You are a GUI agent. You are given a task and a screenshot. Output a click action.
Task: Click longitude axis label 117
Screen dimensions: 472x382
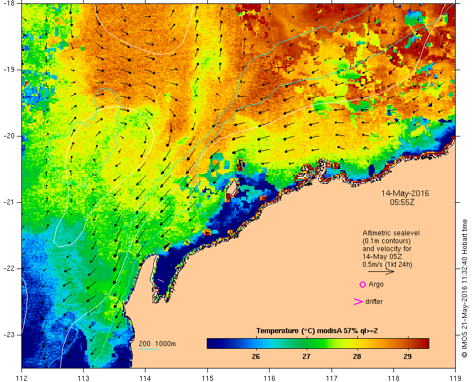[x=332, y=378]
